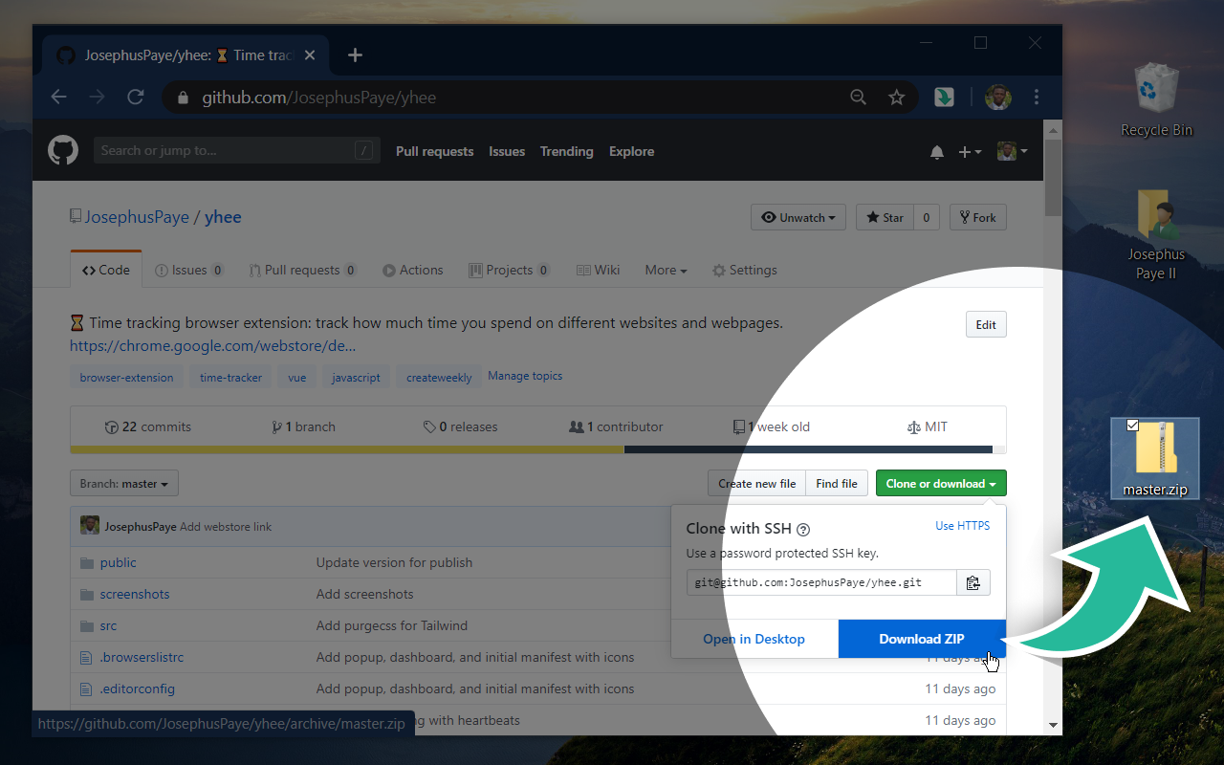1224x765 pixels.
Task: Click the Download ZIP button
Action: (921, 639)
